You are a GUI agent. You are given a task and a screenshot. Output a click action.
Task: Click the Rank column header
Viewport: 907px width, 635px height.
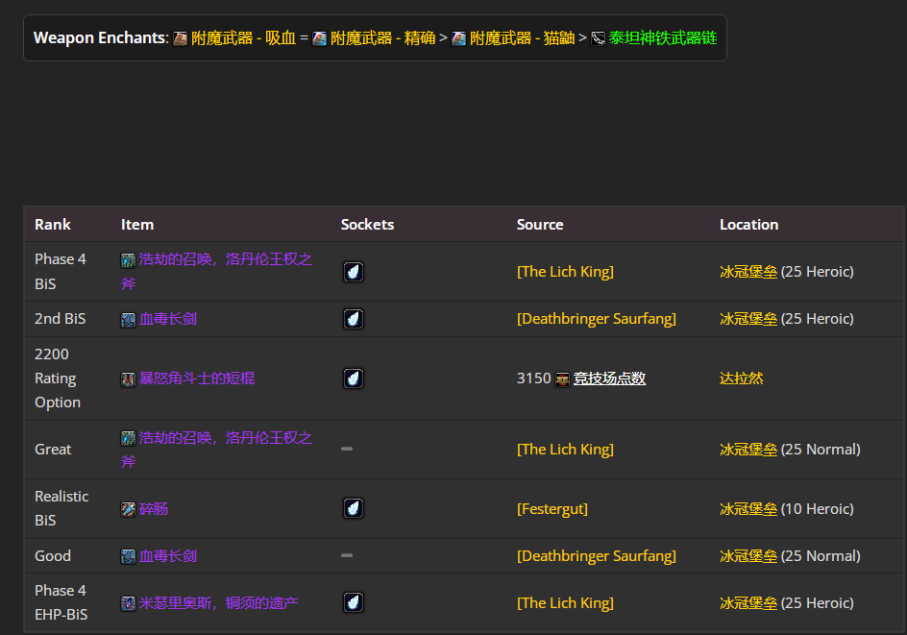[53, 225]
